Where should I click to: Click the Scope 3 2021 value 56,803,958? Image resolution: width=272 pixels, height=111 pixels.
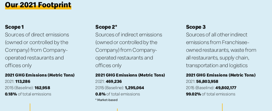[207, 82]
